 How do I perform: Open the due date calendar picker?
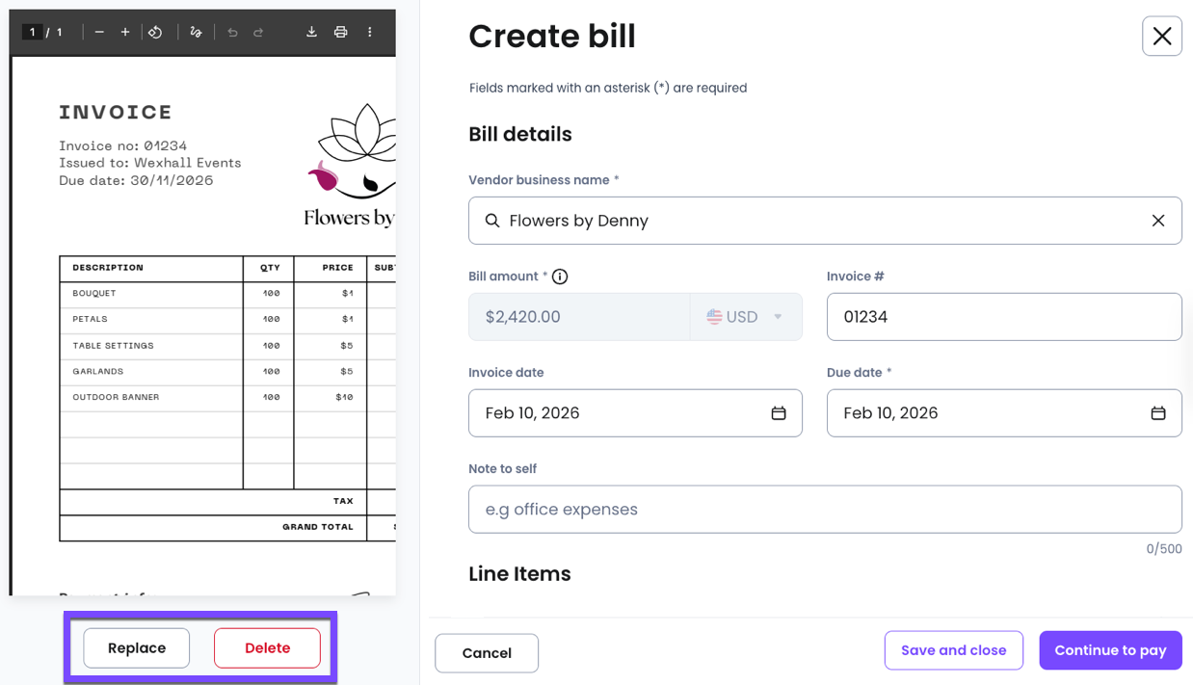pyautogui.click(x=1158, y=413)
